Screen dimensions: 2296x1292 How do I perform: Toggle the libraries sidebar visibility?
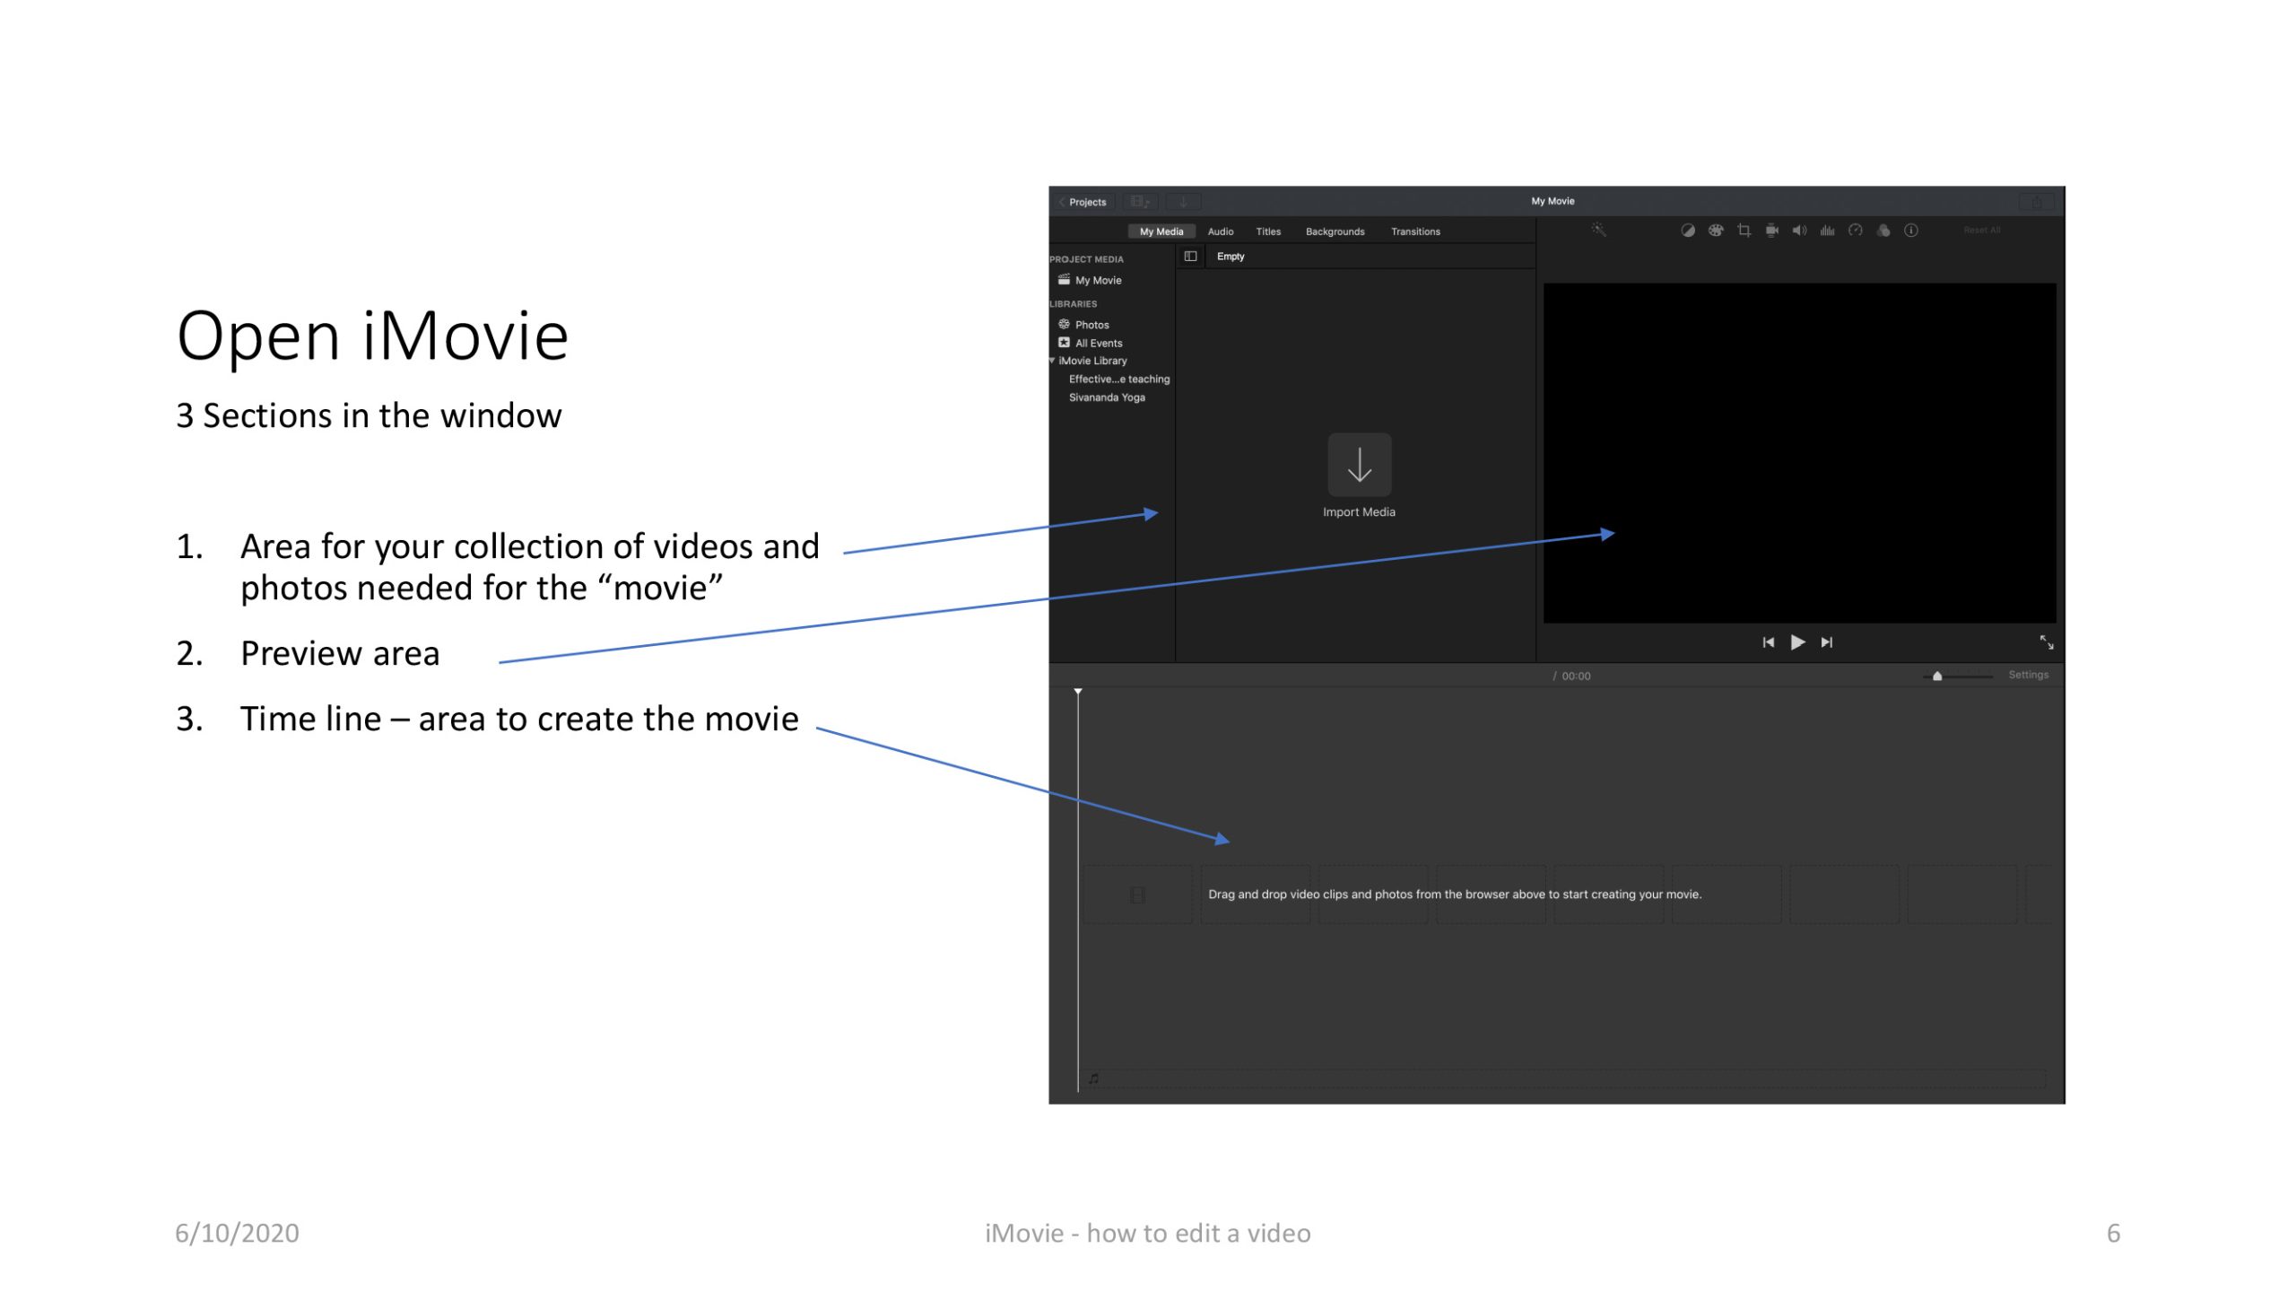[x=1190, y=257]
